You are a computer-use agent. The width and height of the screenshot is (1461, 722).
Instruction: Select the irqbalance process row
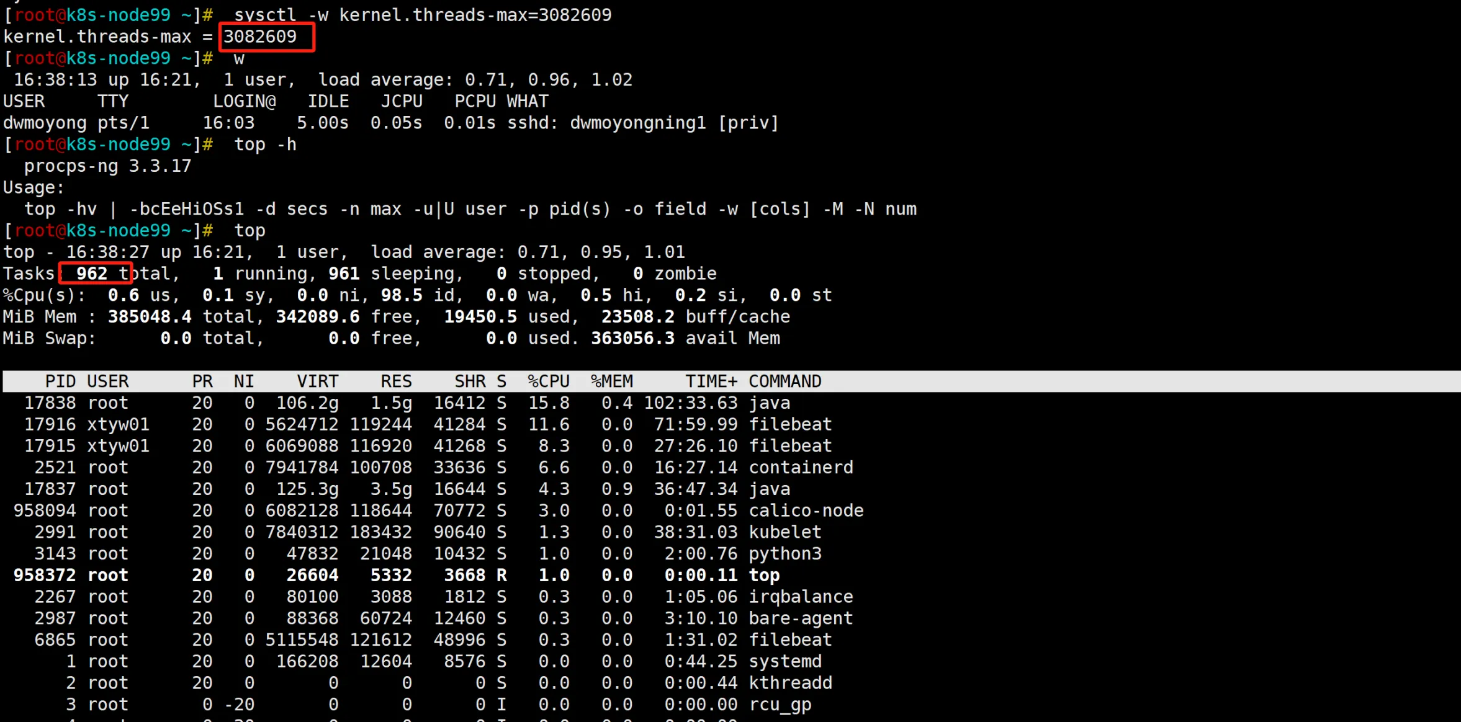[x=801, y=597]
